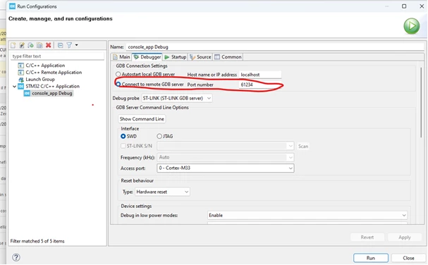Click the filter funnel icon
Viewport: 428px width, 265px height.
click(69, 45)
